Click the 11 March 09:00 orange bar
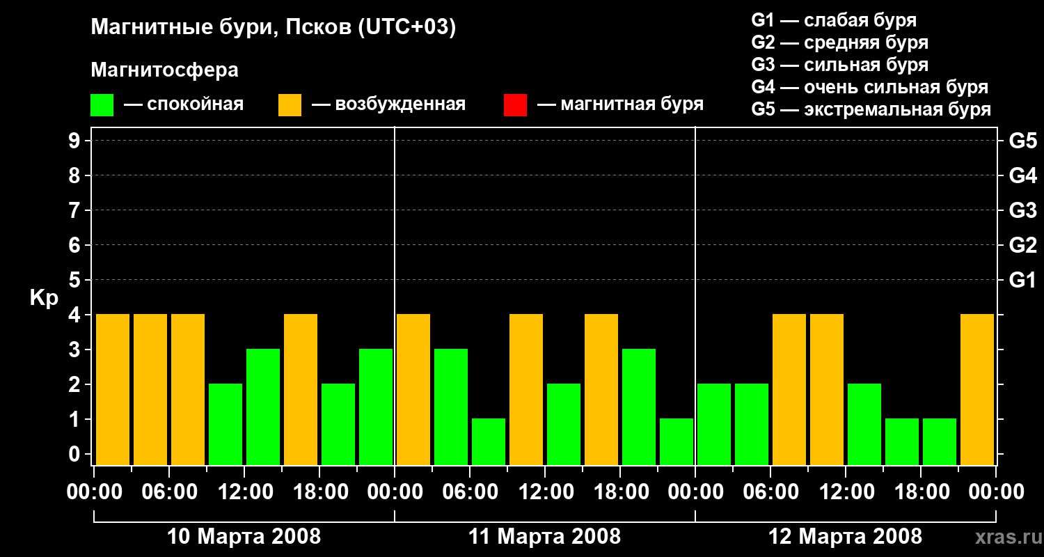 point(526,389)
